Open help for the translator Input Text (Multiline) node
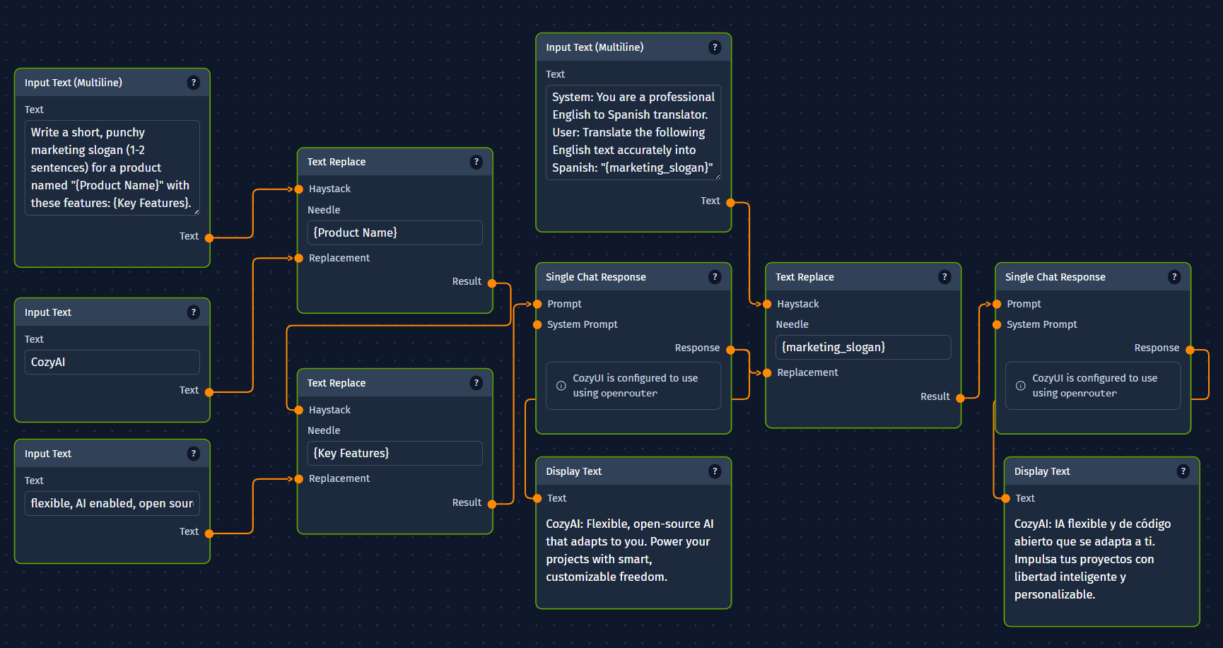The height and width of the screenshot is (648, 1223). 715,47
